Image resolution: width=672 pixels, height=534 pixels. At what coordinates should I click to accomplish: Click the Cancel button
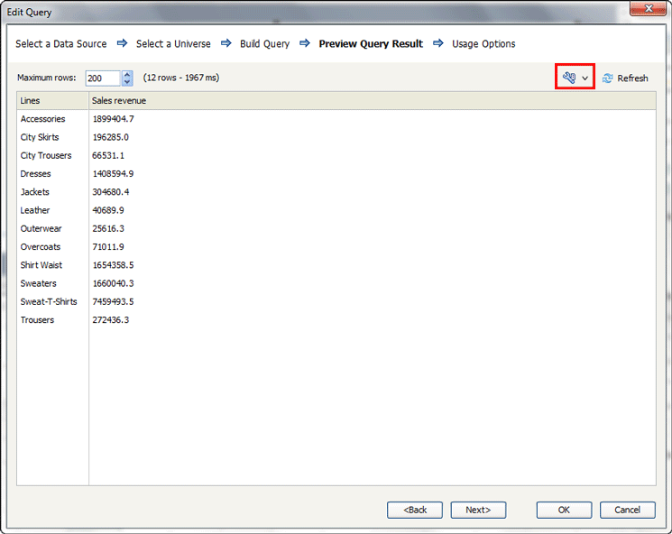point(628,510)
